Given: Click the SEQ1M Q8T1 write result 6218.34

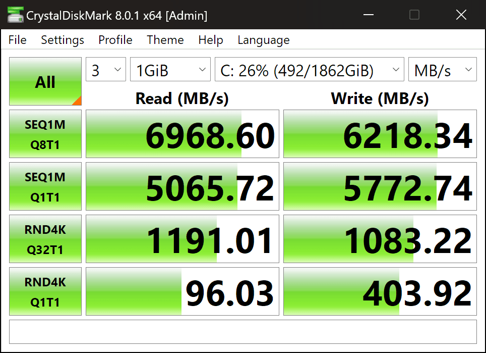Looking at the screenshot, I should click(380, 134).
